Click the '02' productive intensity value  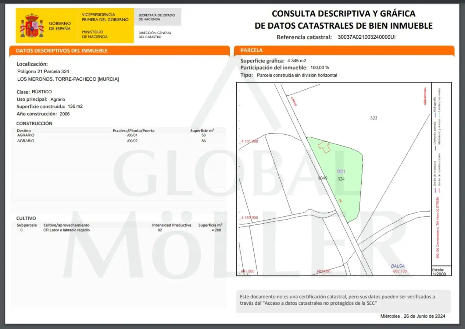point(160,230)
